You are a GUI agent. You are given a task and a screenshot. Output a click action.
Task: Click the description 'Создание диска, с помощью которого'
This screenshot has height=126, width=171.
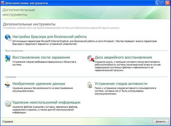tap(128, 66)
